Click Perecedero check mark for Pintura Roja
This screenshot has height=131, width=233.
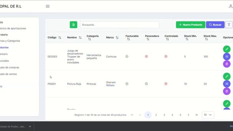click(146, 84)
